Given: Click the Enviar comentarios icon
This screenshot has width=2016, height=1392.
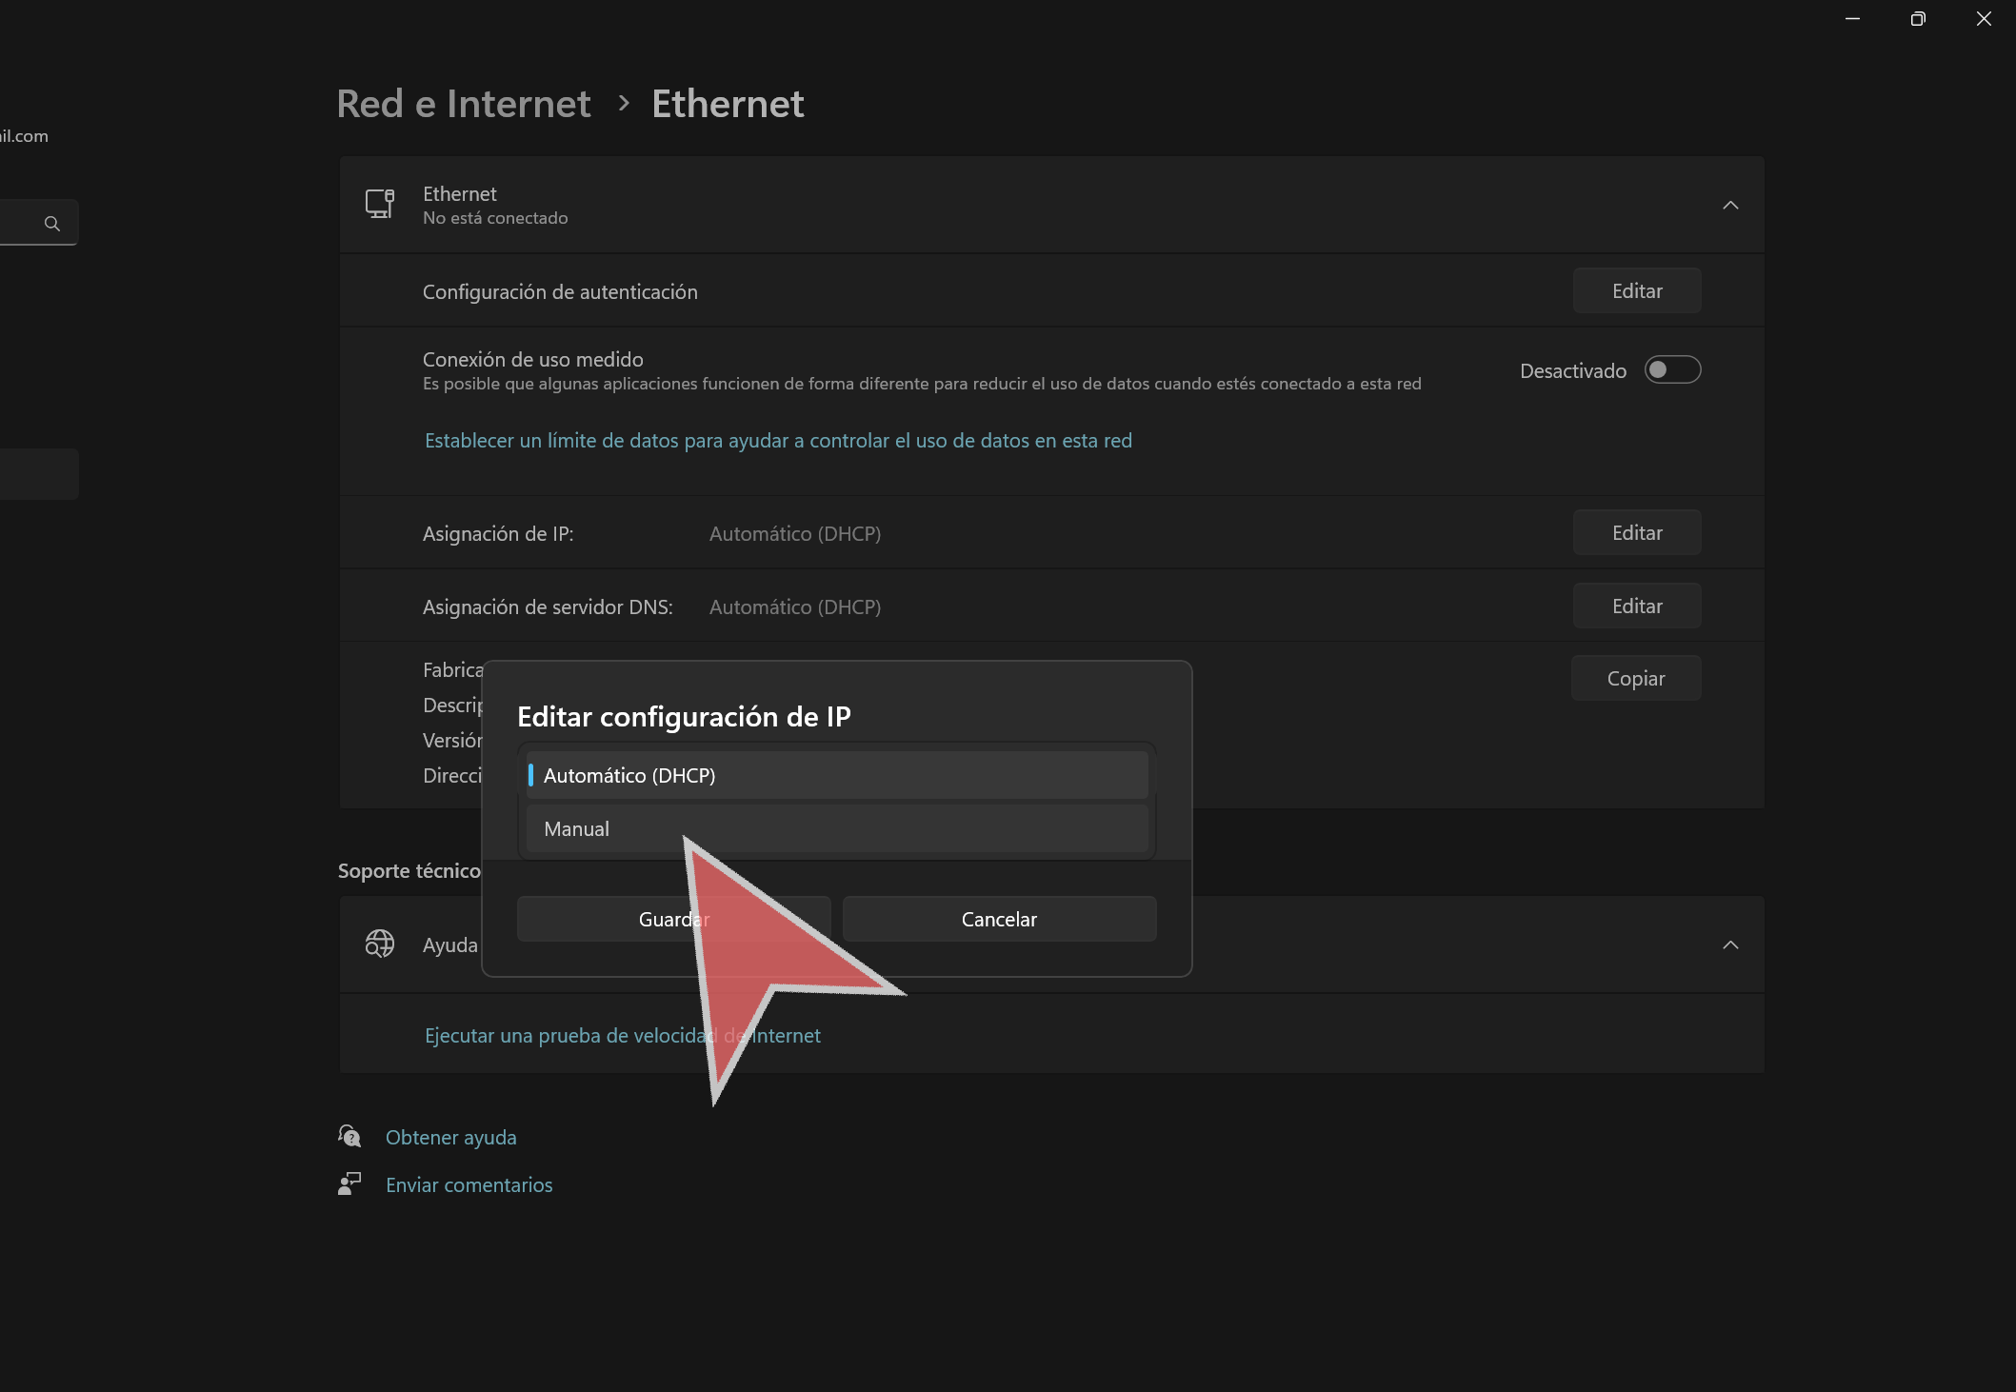Looking at the screenshot, I should 349,1183.
